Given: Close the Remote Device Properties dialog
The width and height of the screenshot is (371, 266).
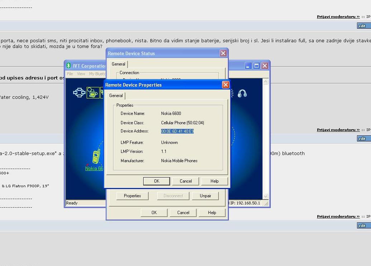Looking at the screenshot, I should coord(225,85).
